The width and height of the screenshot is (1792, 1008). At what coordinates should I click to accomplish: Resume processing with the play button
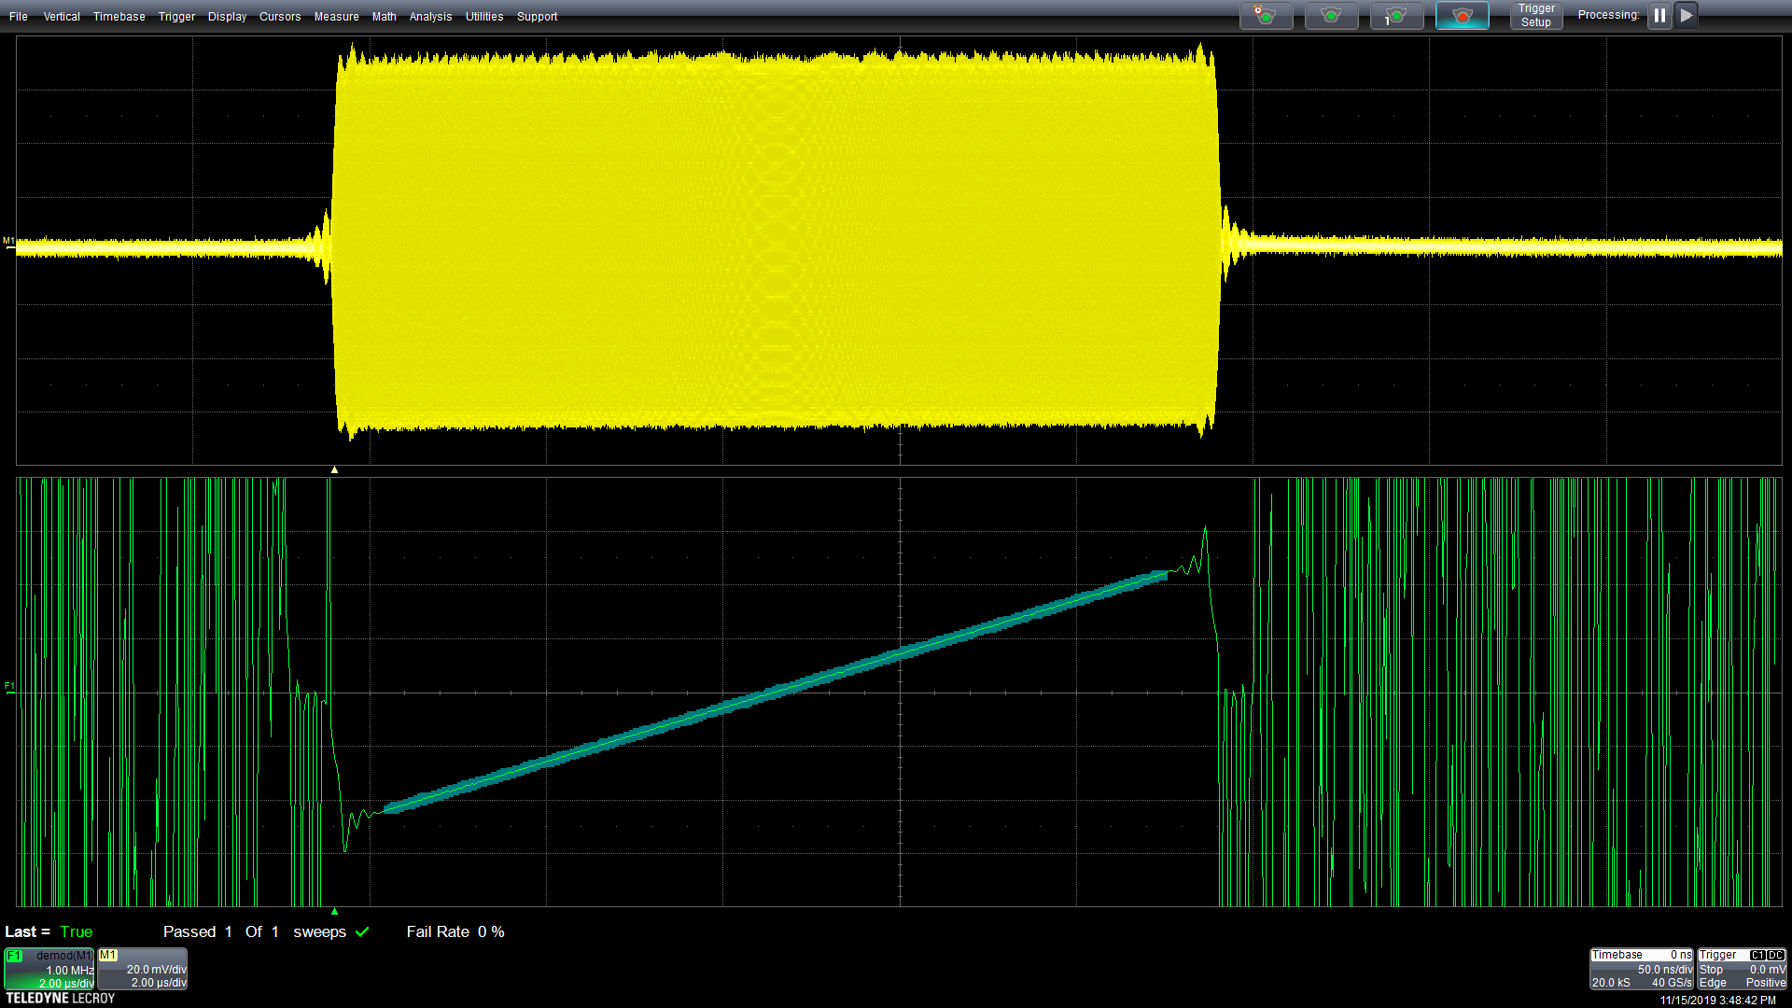click(x=1686, y=16)
